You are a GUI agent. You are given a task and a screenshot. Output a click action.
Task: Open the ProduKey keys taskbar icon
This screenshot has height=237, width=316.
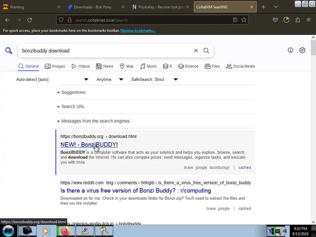[104, 231]
